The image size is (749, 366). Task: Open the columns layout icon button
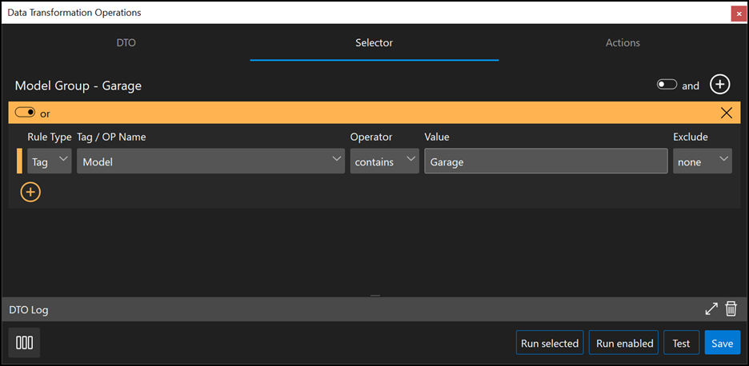point(25,343)
